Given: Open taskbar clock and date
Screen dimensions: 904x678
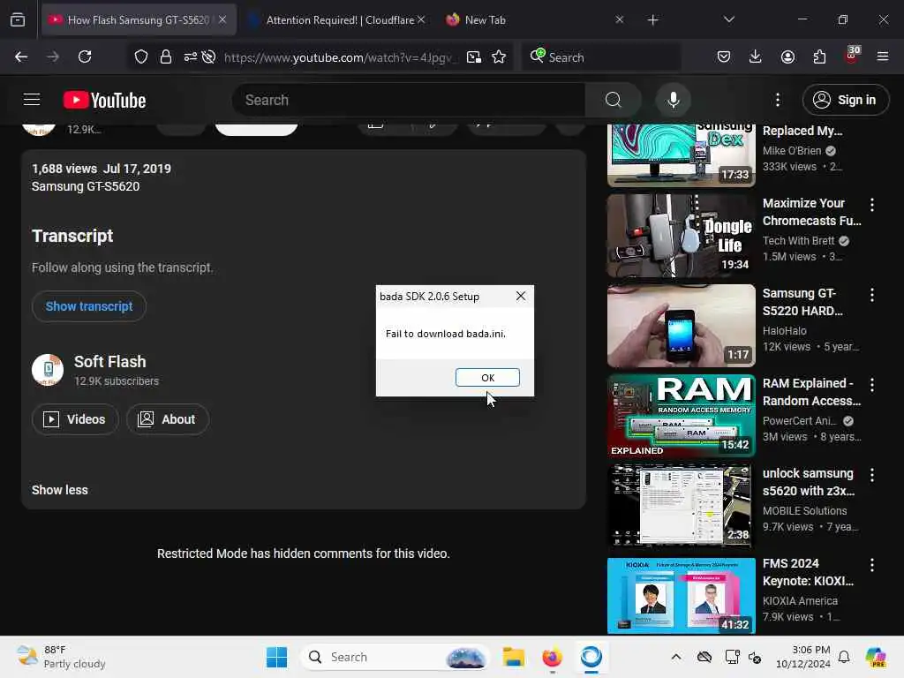Looking at the screenshot, I should click(x=803, y=657).
